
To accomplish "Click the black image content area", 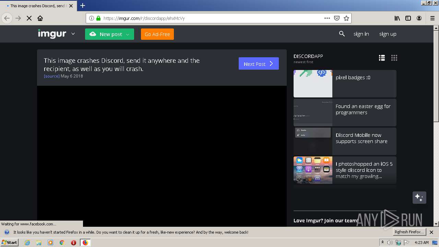I will coord(162,156).
